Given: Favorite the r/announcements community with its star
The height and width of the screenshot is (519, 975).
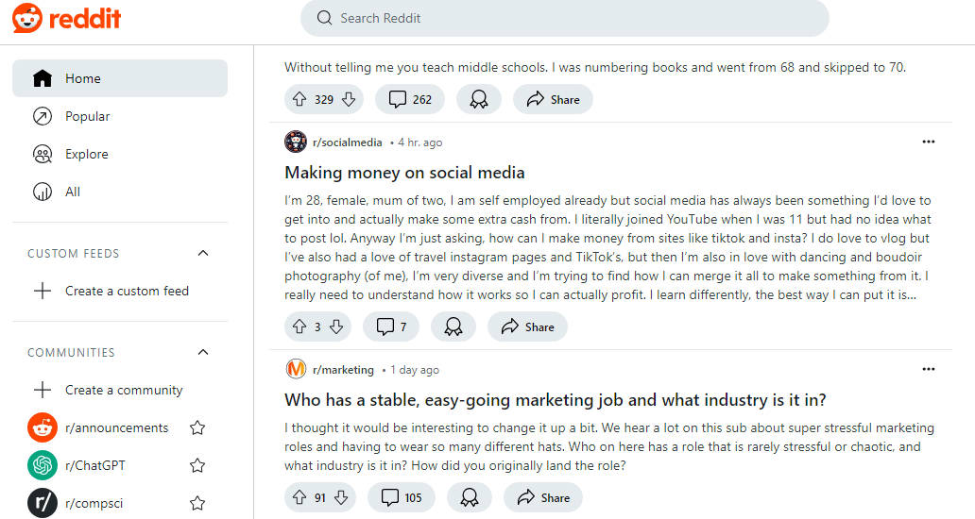Looking at the screenshot, I should click(x=197, y=427).
